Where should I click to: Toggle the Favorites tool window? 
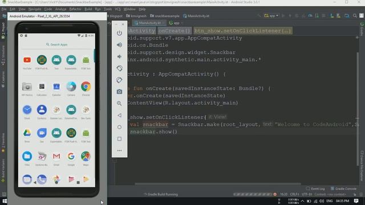coord(3,143)
